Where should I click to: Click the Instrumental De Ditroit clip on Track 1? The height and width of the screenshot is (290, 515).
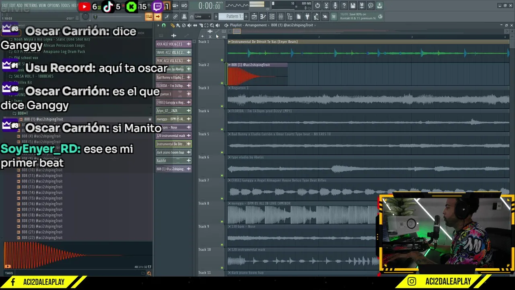pos(368,51)
